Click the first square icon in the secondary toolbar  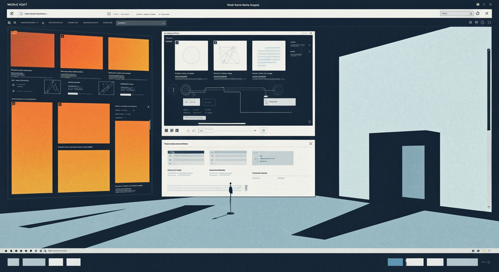[x=9, y=23]
